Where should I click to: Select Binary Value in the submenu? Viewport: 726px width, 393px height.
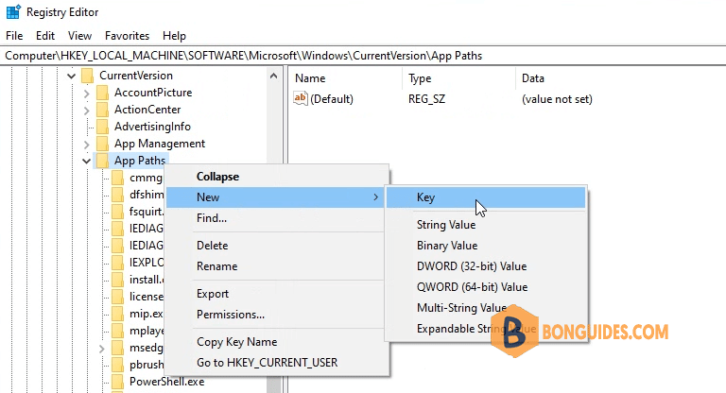(x=486, y=246)
